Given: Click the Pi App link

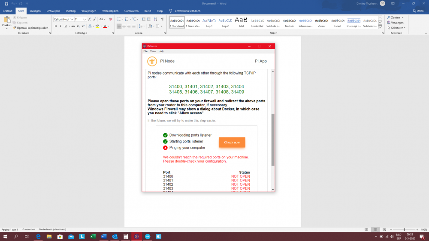Looking at the screenshot, I should [x=260, y=61].
